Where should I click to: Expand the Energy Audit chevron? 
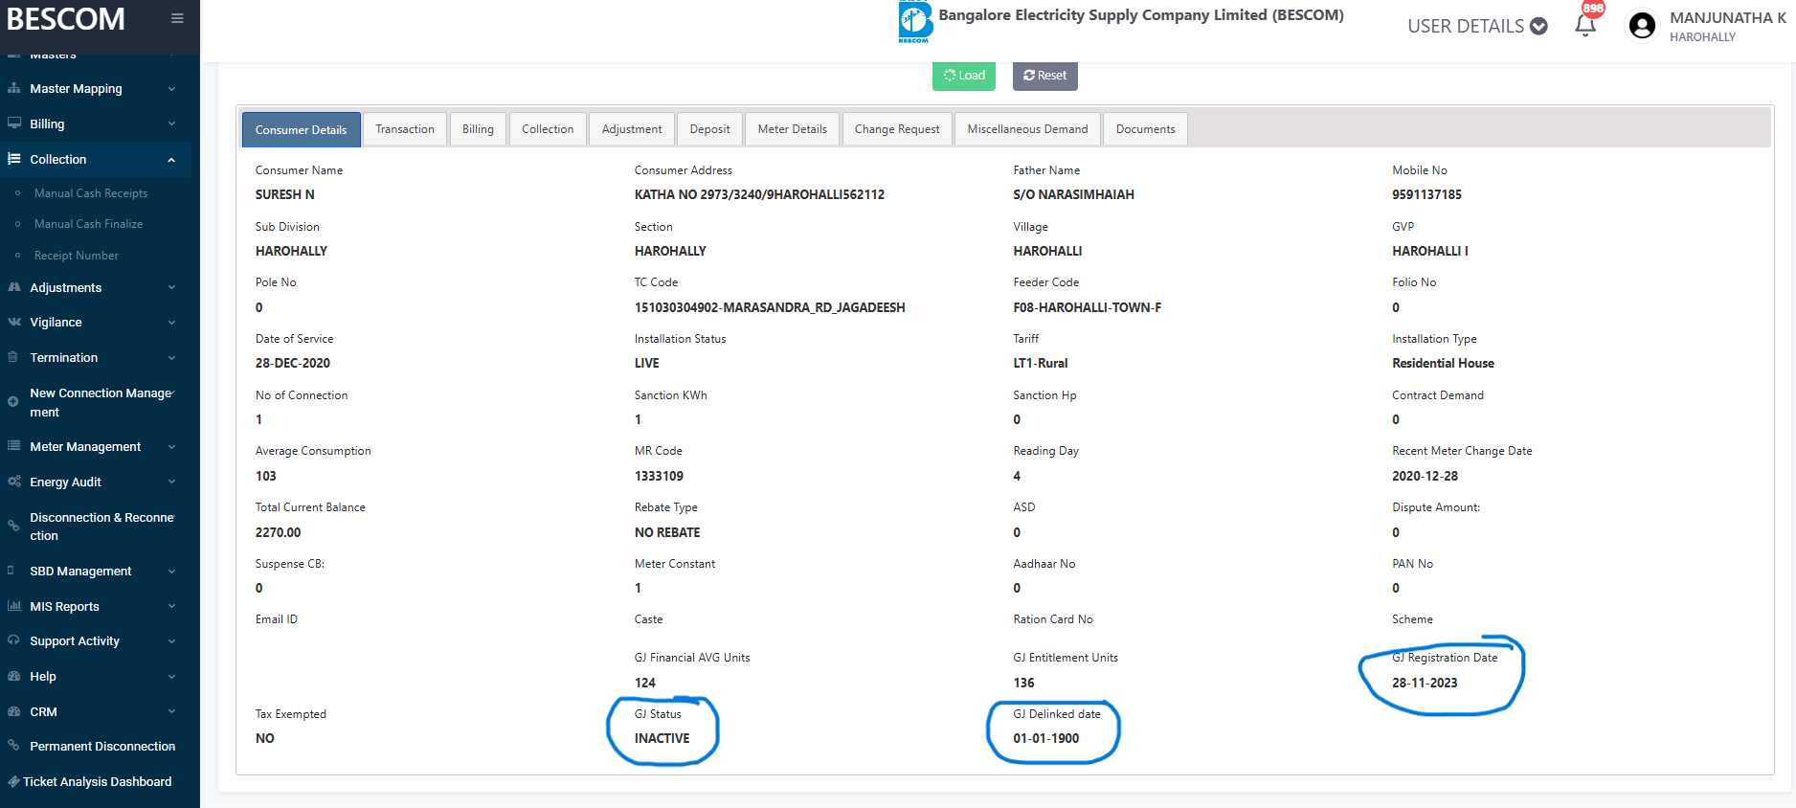172,483
